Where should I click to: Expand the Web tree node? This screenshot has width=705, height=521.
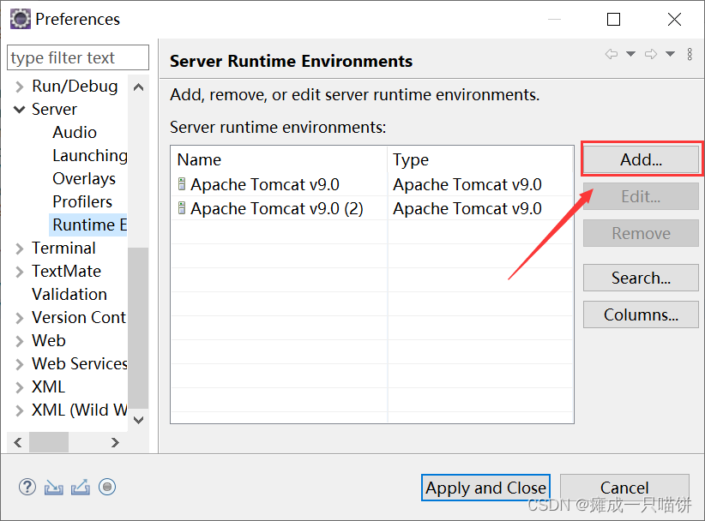tap(19, 341)
